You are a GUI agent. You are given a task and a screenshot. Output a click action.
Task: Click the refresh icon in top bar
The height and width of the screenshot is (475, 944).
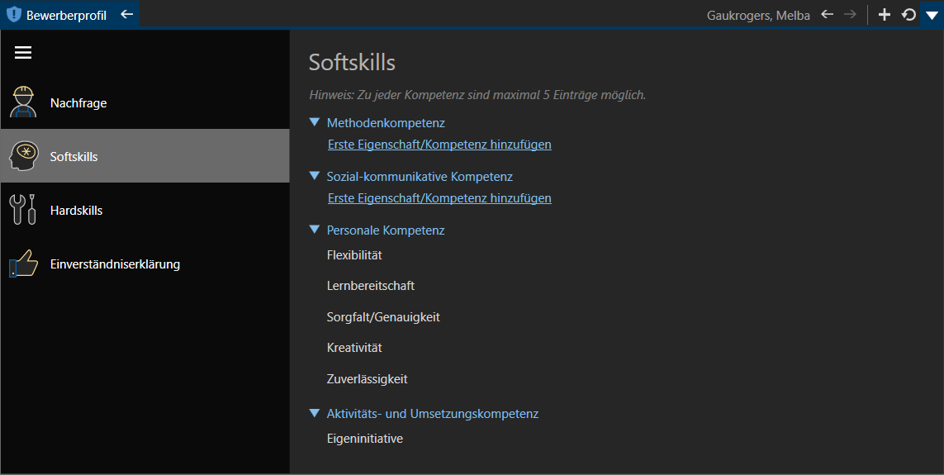click(x=908, y=14)
